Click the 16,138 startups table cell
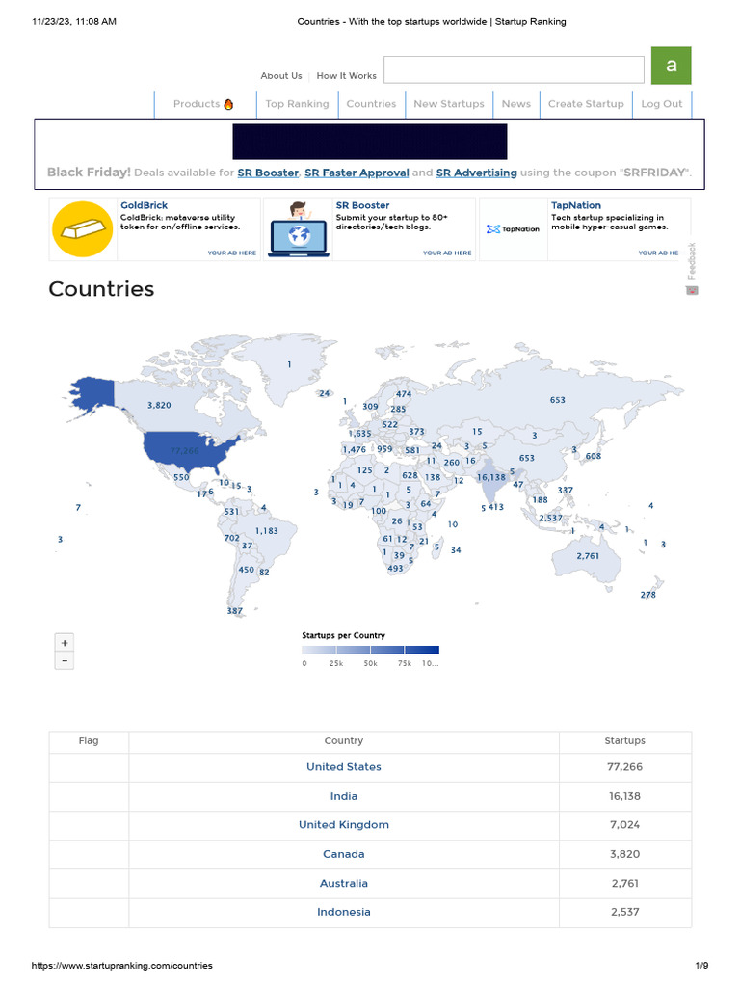Viewport: 740px width, 987px height. pos(624,796)
